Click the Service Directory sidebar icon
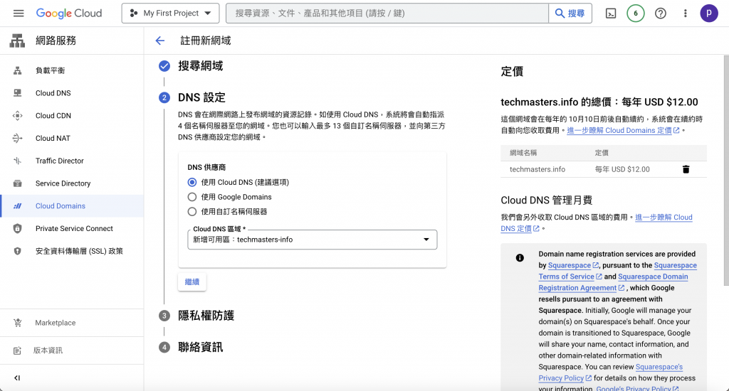This screenshot has width=729, height=391. [17, 183]
